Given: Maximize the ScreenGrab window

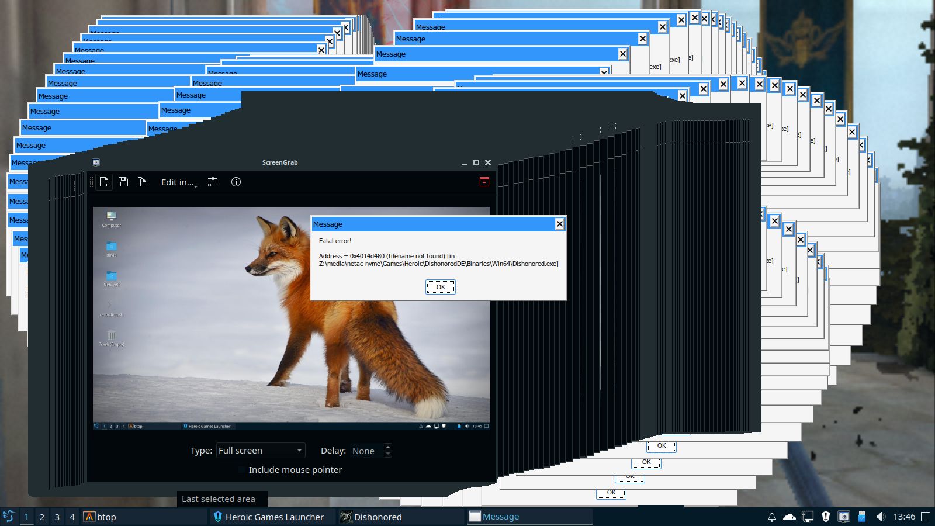Looking at the screenshot, I should tap(476, 162).
